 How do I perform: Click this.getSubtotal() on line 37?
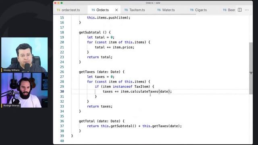(119, 126)
